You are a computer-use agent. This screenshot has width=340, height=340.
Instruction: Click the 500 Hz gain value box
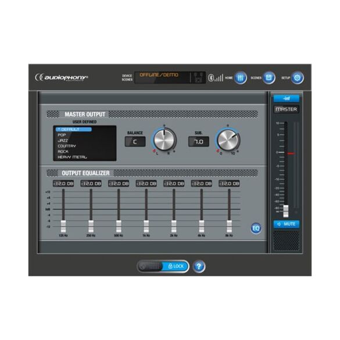point(119,184)
